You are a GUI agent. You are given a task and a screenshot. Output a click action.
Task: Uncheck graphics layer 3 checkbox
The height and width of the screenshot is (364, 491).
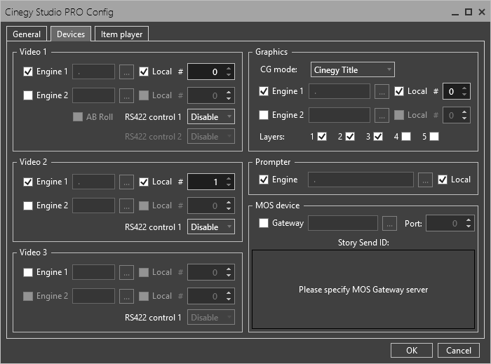coord(378,137)
